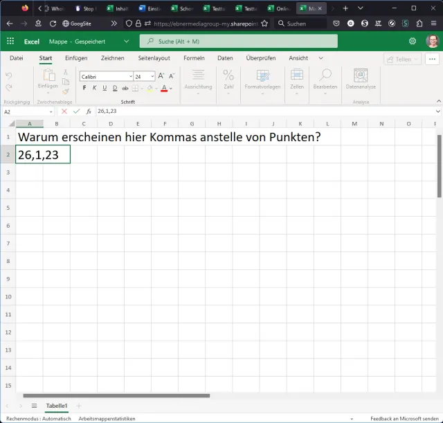This screenshot has height=423, width=443.
Task: Confirm entry with the green checkmark
Action: (x=76, y=111)
